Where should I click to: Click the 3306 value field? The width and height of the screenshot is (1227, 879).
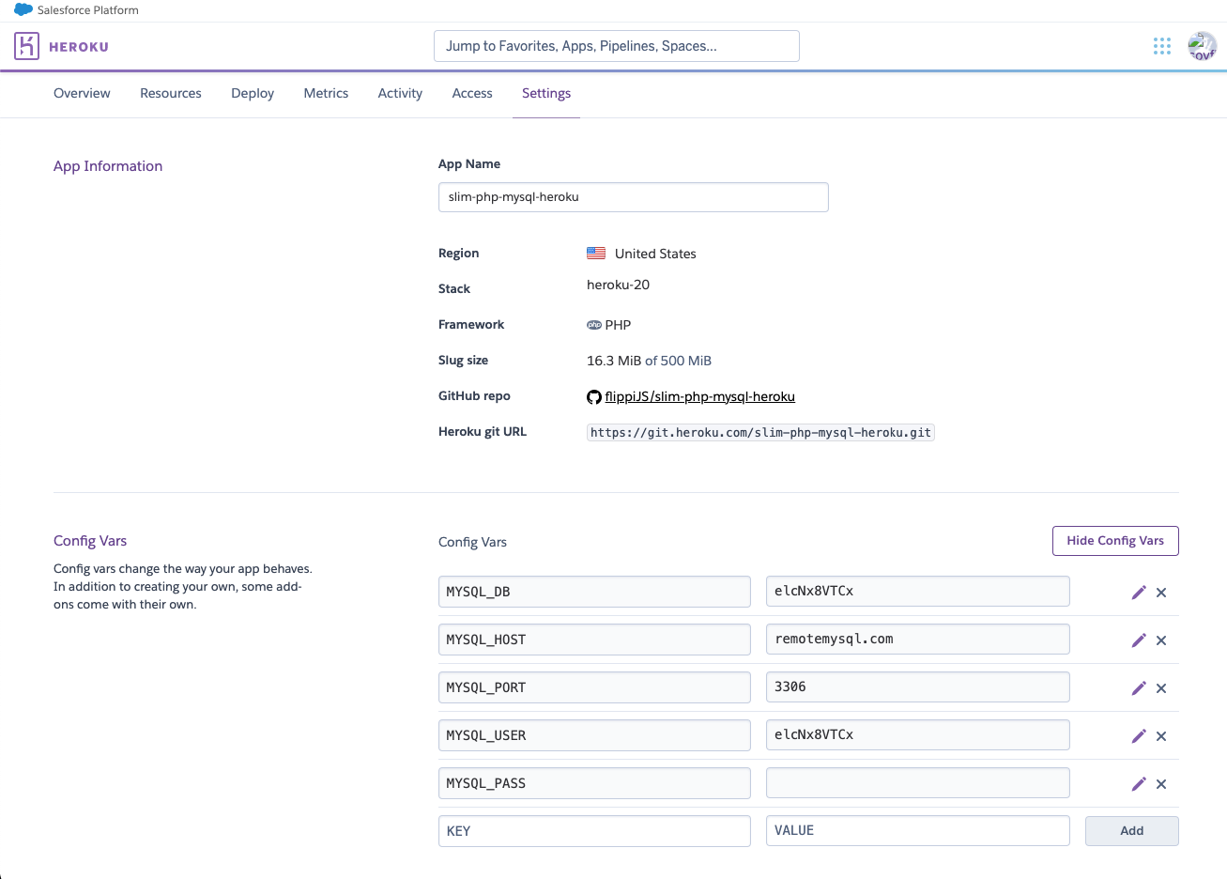918,687
